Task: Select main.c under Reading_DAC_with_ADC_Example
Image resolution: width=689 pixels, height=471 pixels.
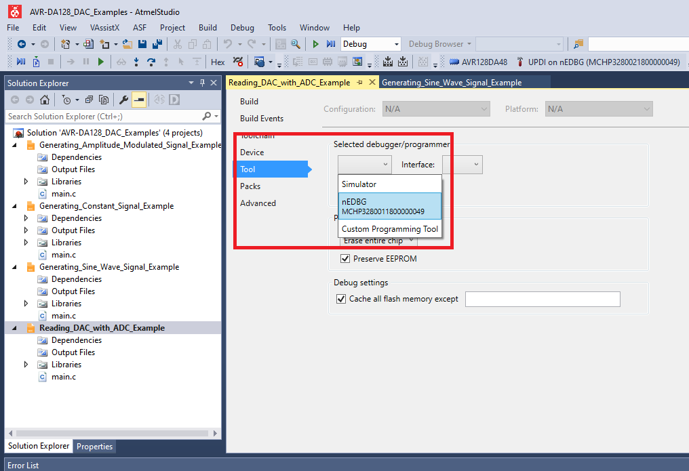Action: 64,377
